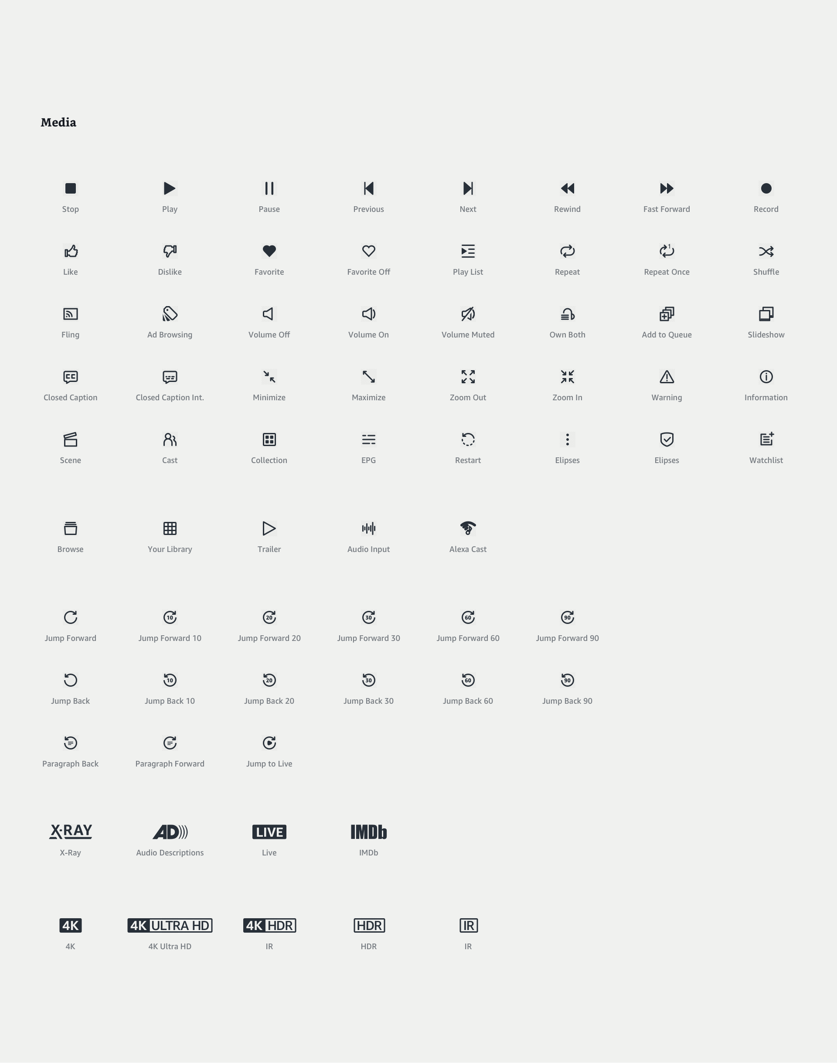Viewport: 837px width, 1063px height.
Task: Click the Browse stack icon
Action: click(71, 528)
